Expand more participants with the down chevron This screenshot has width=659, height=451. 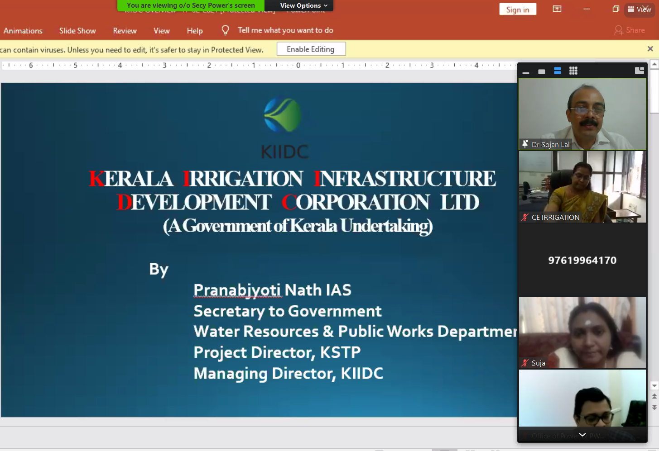pos(582,435)
